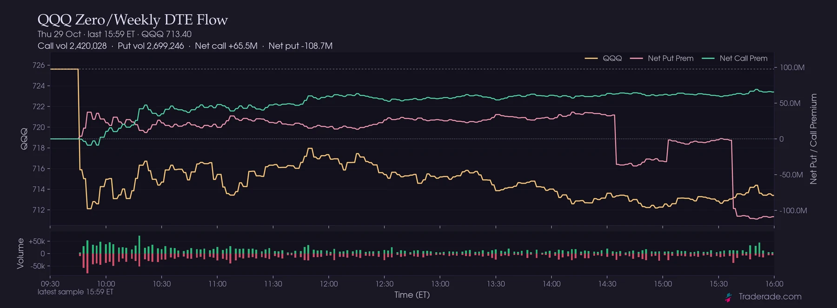Click the '15:30' time axis label
Screen dimensions: 837x308
pos(718,284)
